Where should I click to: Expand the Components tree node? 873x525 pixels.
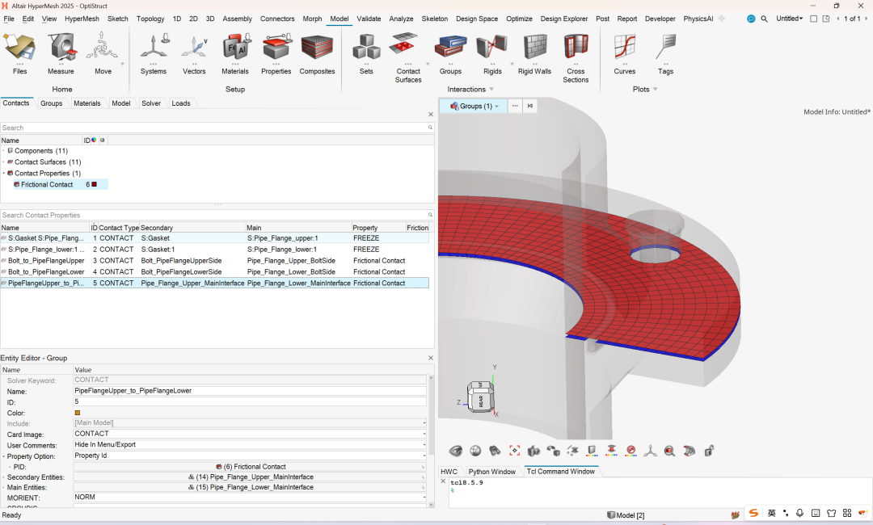point(3,151)
